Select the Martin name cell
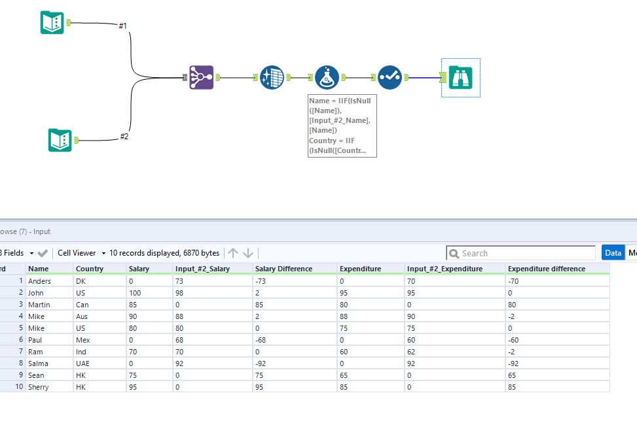This screenshot has width=637, height=423. 50,305
